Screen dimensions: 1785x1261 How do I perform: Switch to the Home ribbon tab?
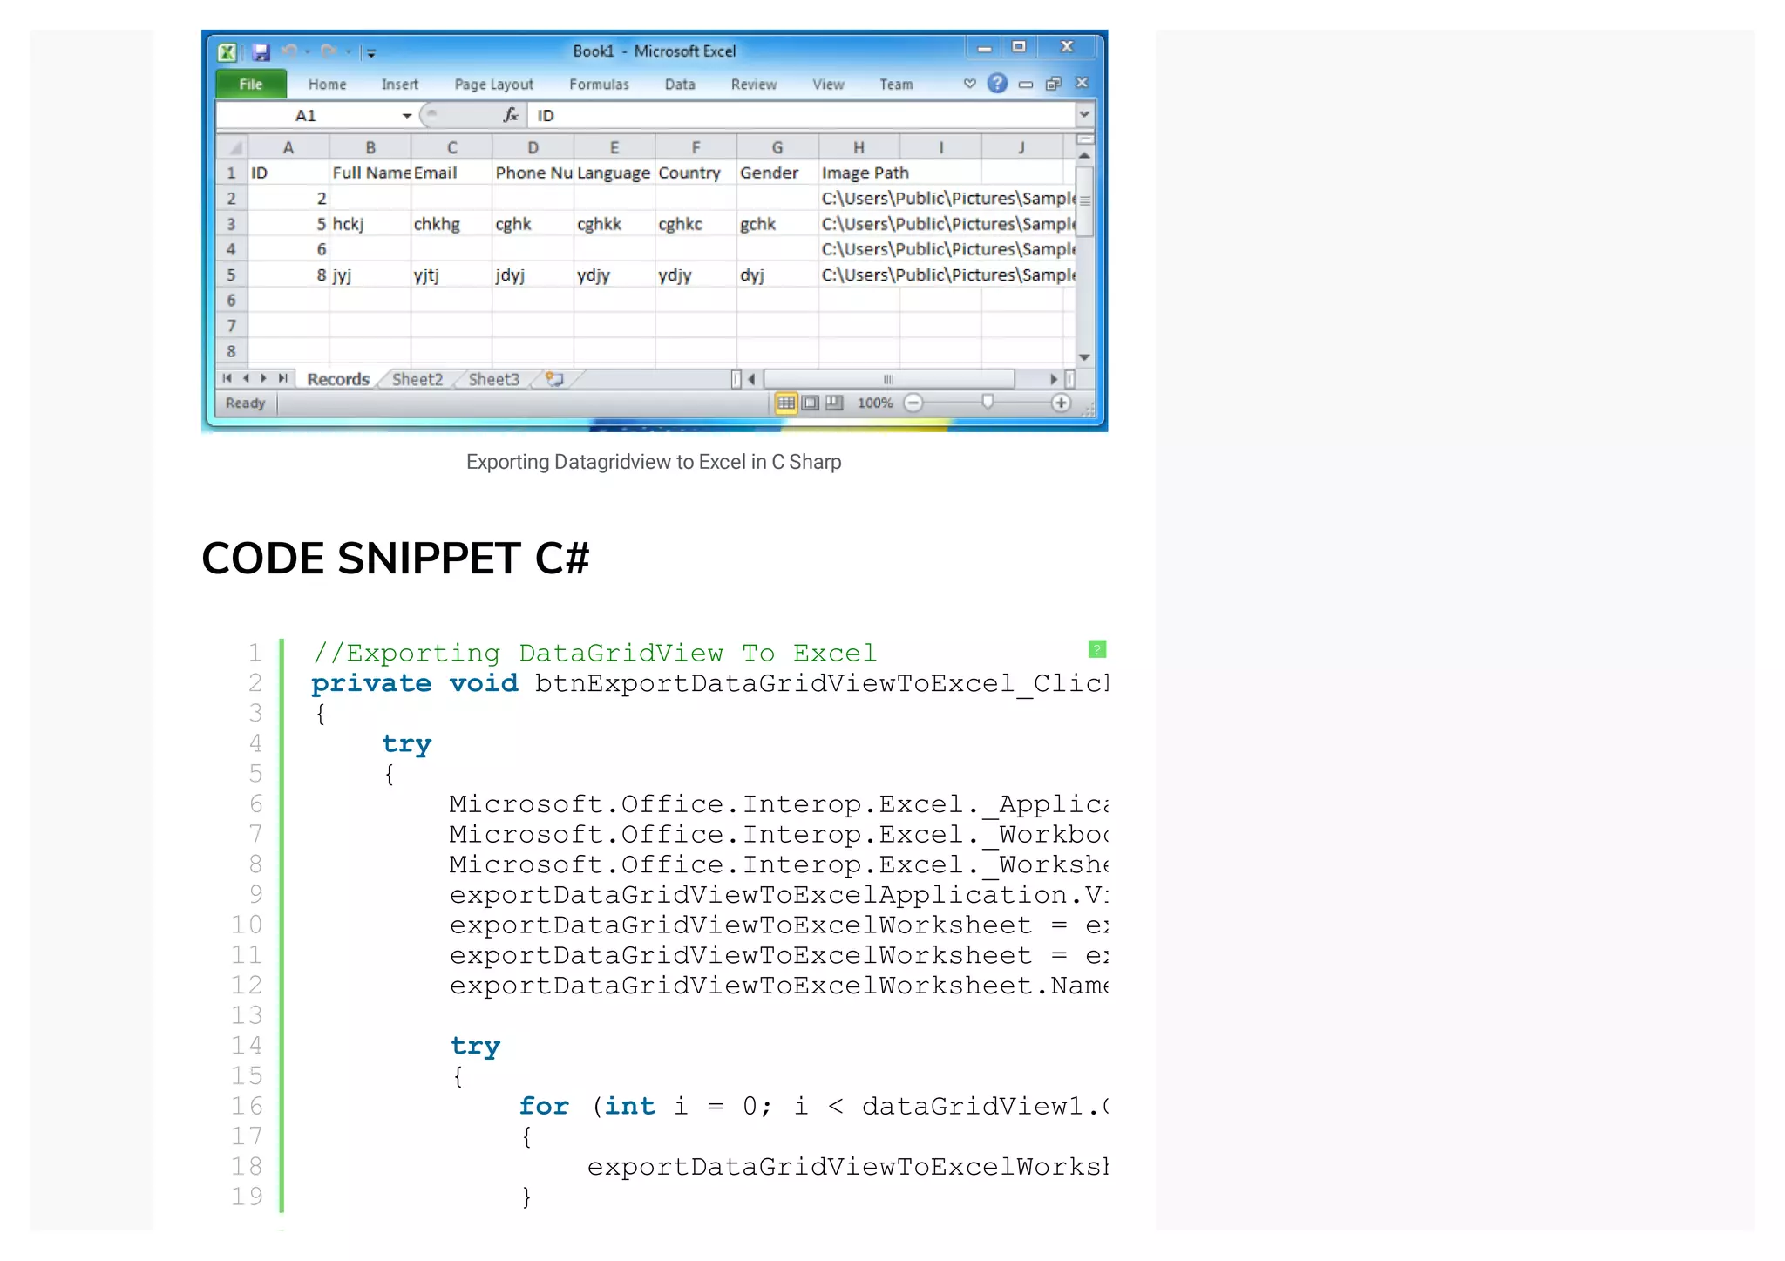point(327,85)
